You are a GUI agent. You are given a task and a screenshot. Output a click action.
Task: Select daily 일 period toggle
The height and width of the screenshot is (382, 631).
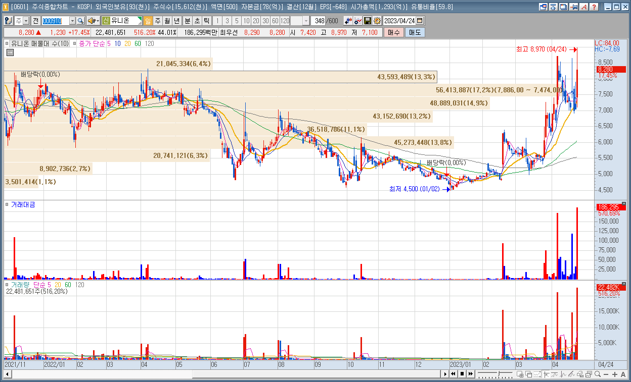tap(148, 21)
